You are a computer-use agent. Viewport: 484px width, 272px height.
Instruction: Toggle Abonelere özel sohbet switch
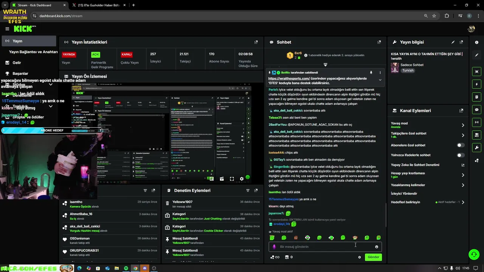[461, 145]
